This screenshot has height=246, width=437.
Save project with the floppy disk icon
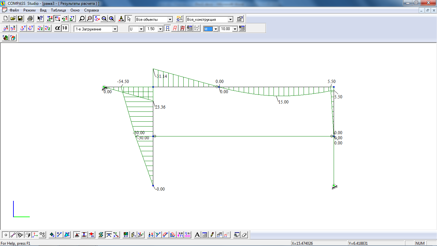pos(20,19)
